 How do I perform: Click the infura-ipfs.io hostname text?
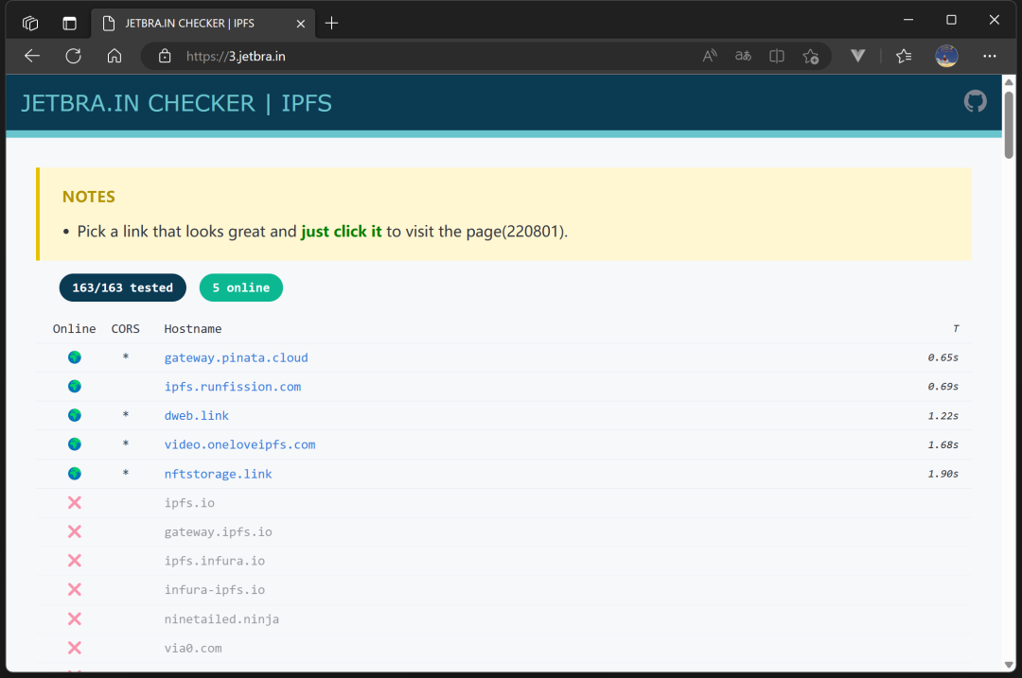pos(215,589)
